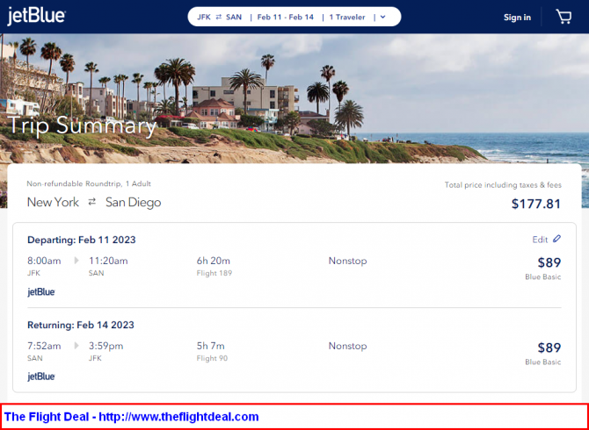The width and height of the screenshot is (589, 430).
Task: Click the $89 price of Flight 189
Action: point(549,262)
